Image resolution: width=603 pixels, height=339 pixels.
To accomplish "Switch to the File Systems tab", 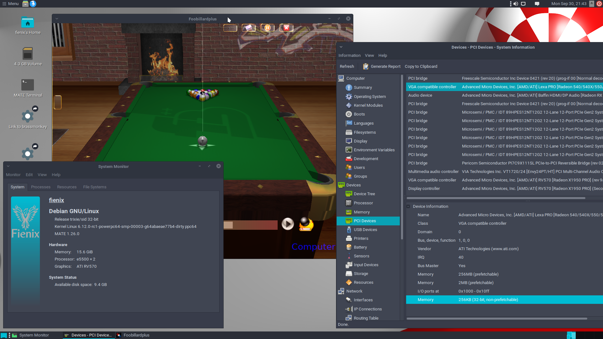I will pos(95,187).
